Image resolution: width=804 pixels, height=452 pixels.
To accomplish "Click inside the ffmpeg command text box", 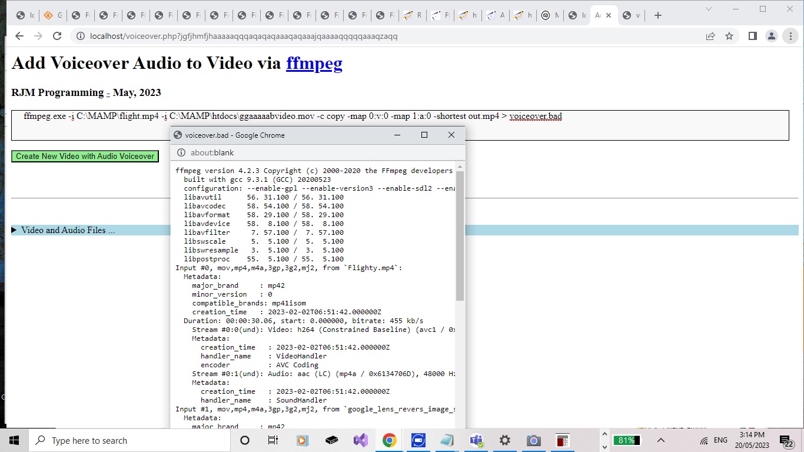I will (x=400, y=125).
